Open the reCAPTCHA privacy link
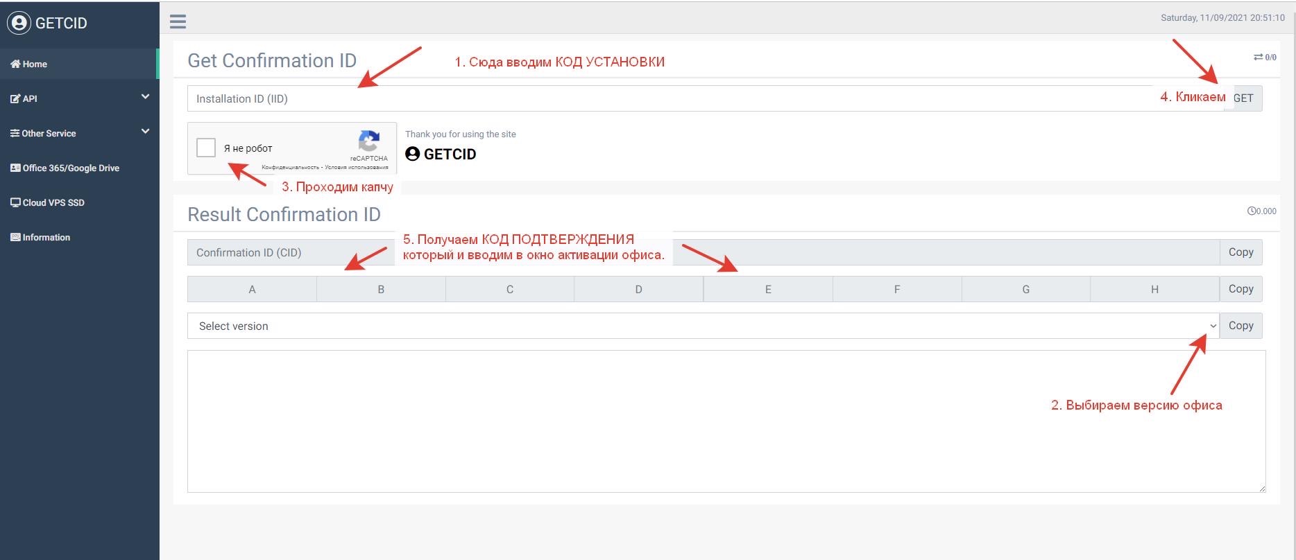1296x560 pixels. point(290,167)
